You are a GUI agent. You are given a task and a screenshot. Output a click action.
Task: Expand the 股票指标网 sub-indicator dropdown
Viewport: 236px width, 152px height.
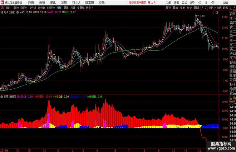point(2,97)
